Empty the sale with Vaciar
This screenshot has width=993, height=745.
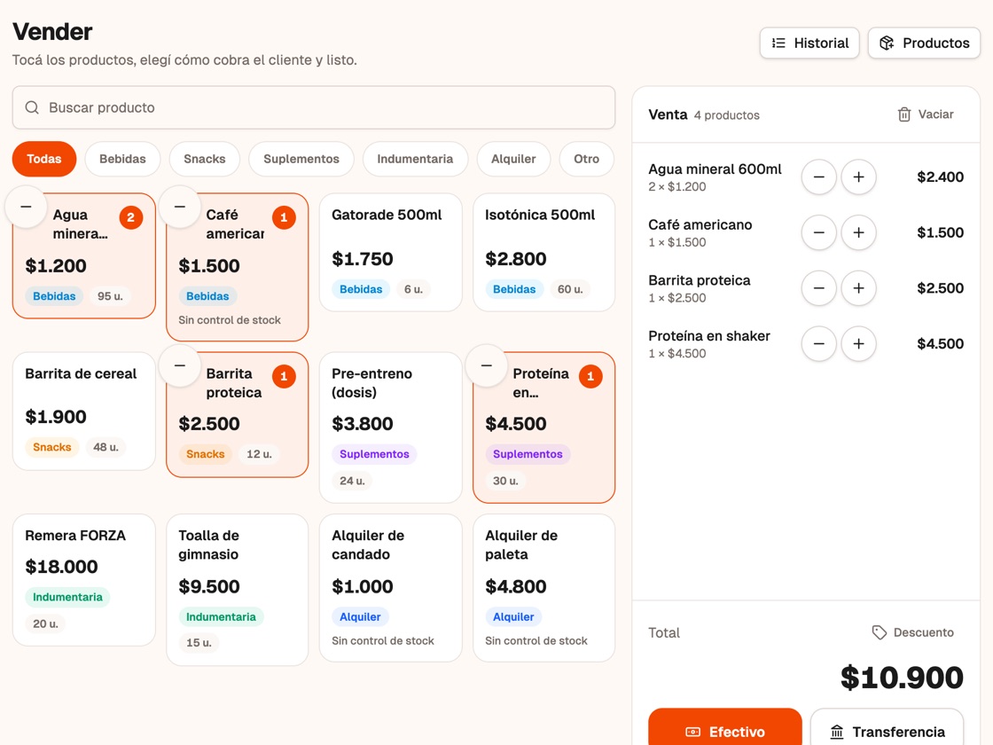click(926, 114)
